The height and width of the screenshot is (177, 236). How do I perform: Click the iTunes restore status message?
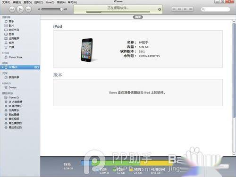click(x=137, y=93)
